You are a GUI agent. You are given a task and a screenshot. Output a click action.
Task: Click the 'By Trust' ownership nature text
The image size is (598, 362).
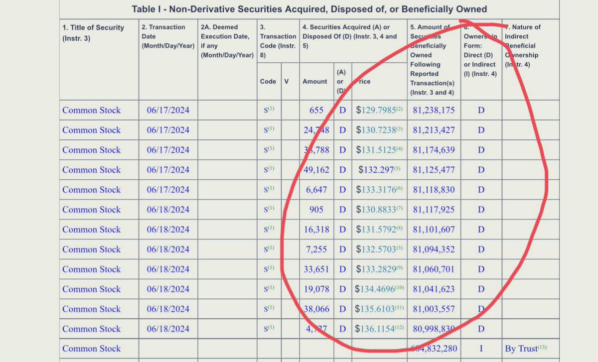tap(521, 350)
